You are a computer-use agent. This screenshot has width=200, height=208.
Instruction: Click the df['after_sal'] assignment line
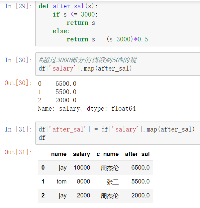117,129
